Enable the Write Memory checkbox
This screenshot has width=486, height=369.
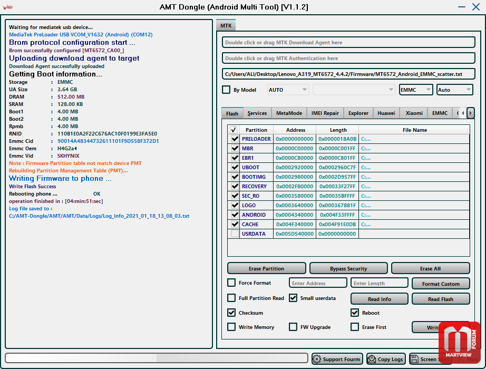tap(231, 327)
